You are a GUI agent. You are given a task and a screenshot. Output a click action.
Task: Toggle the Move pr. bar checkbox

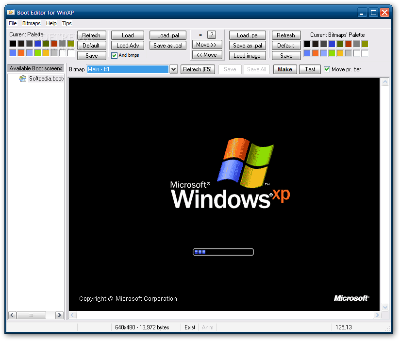click(327, 69)
